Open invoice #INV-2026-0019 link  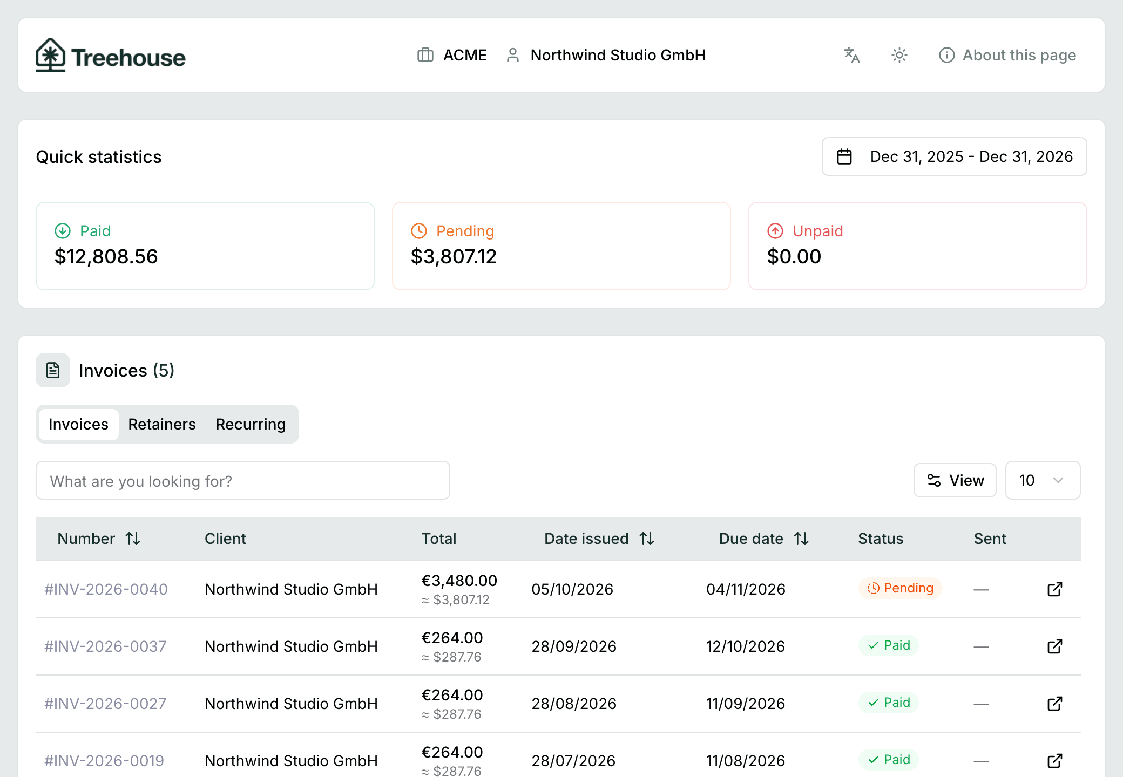point(104,761)
